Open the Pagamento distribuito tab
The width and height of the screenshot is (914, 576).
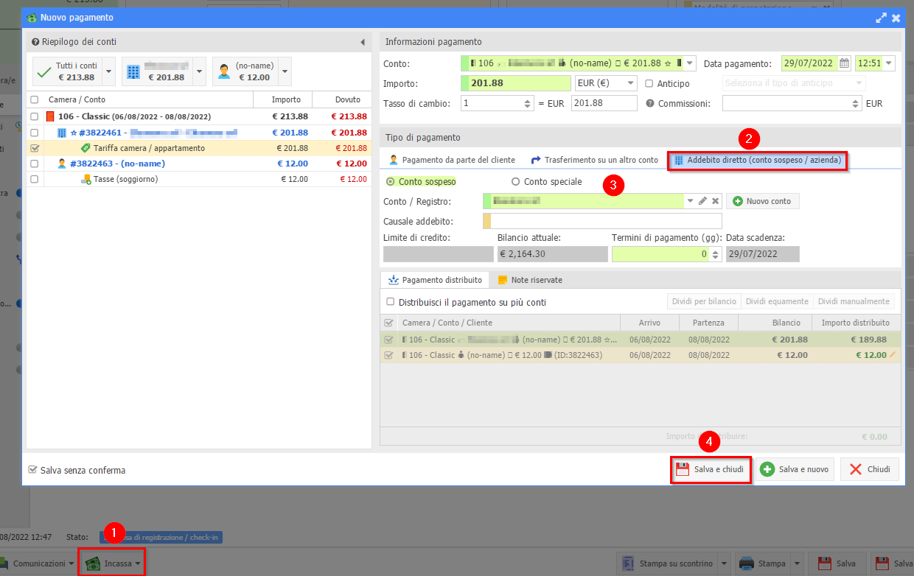pyautogui.click(x=434, y=280)
